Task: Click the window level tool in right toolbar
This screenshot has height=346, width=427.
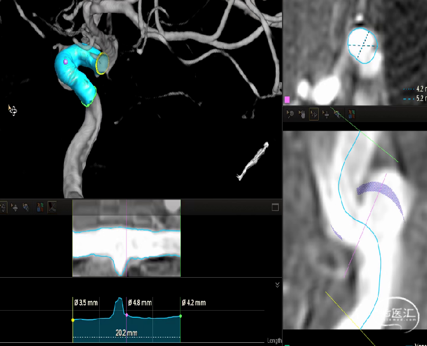Action: [x=338, y=114]
